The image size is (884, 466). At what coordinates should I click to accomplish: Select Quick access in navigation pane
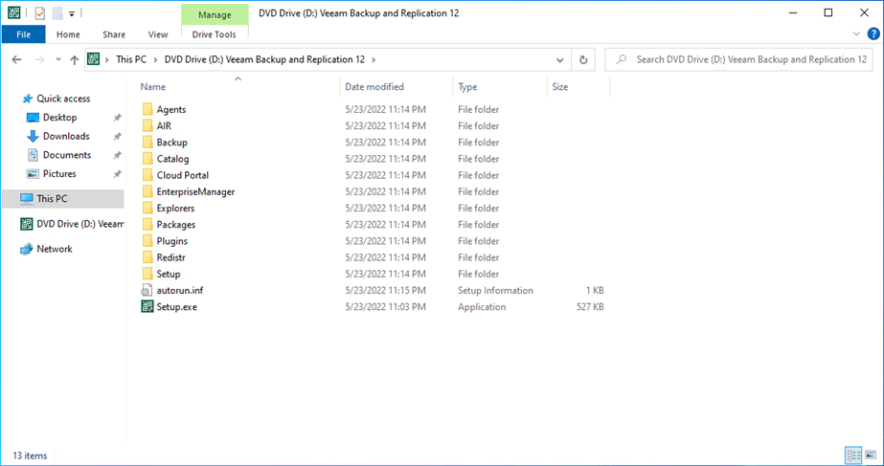pos(63,99)
